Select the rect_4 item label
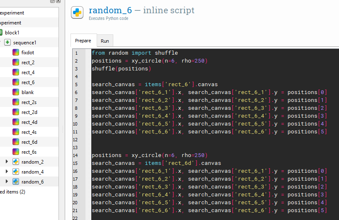 [28, 73]
